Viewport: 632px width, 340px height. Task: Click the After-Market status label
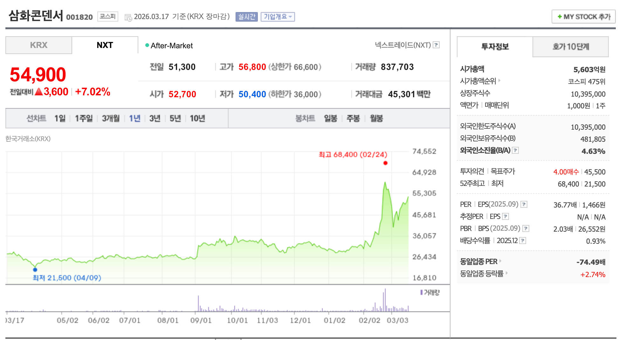(x=172, y=46)
